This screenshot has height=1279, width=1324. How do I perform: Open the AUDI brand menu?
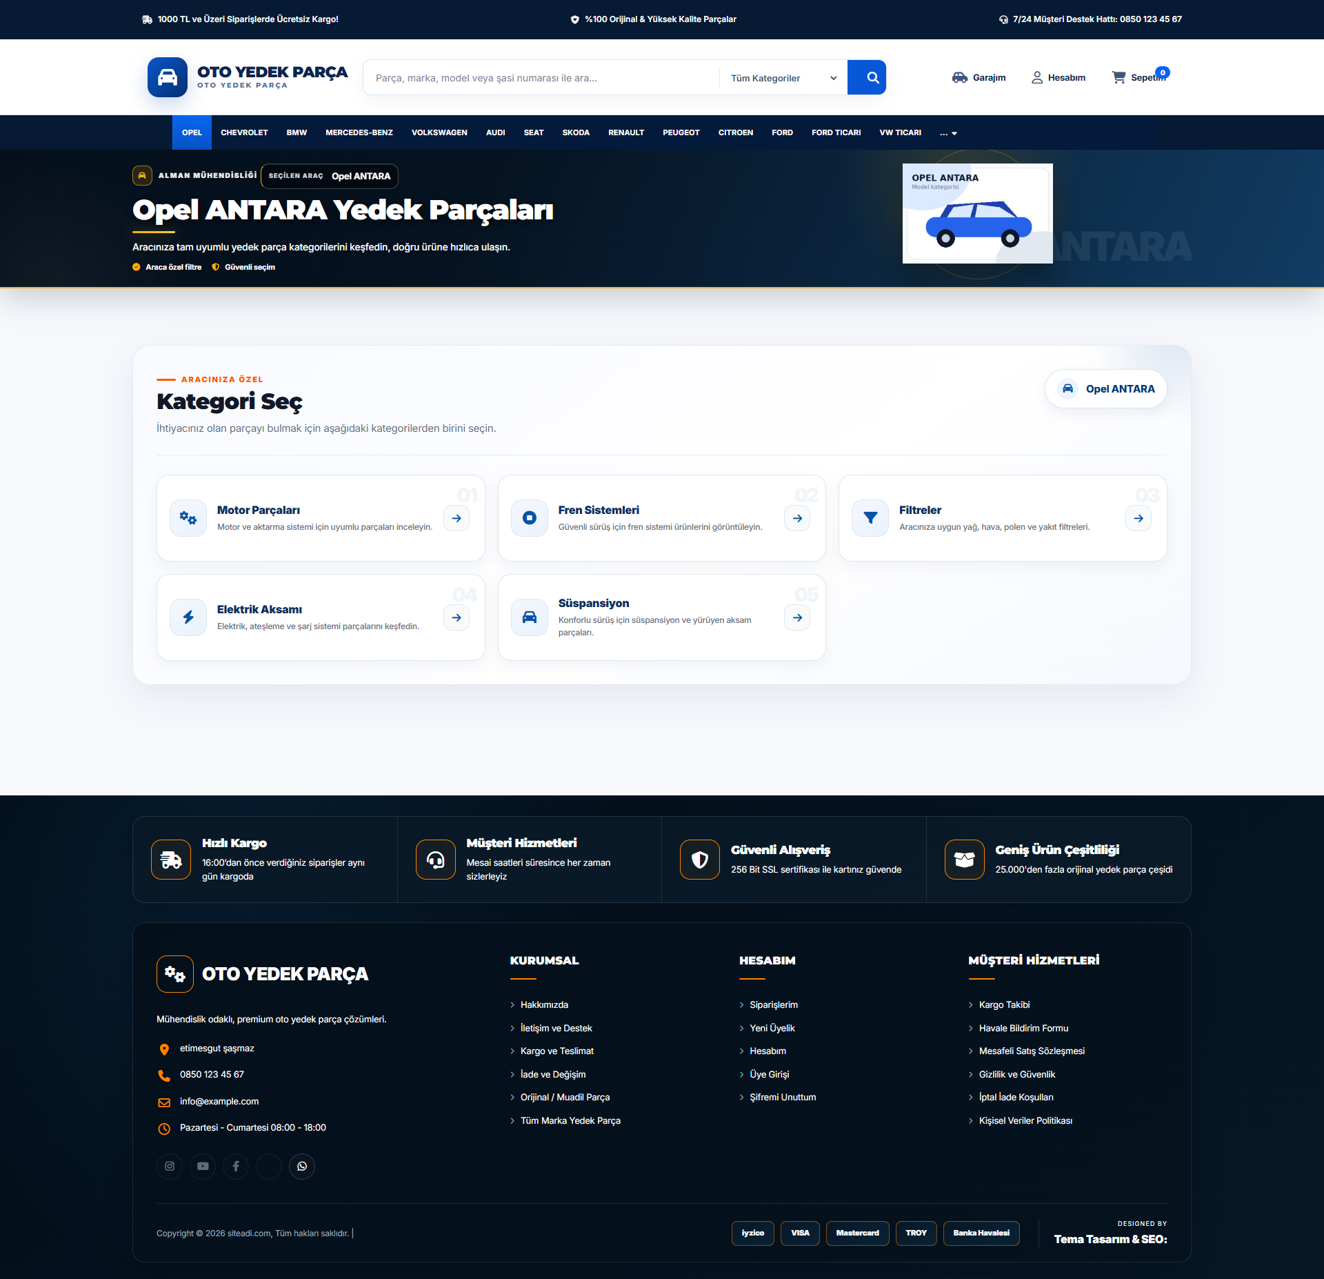point(496,132)
